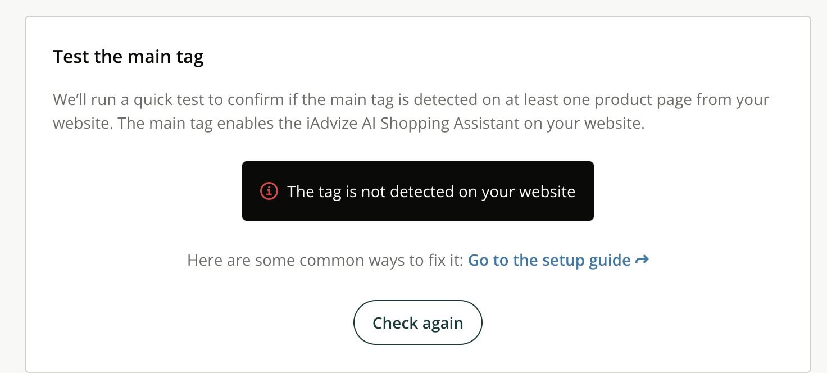This screenshot has width=827, height=373.
Task: Open the Go to the setup guide link
Action: 549,261
